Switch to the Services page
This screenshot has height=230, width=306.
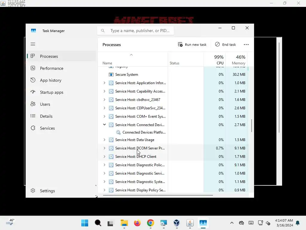[x=62, y=128]
